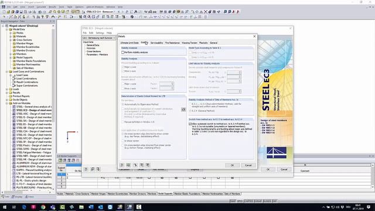Open the Warping Torsion tab
Screen dimensions: 375x211
(x=190, y=43)
